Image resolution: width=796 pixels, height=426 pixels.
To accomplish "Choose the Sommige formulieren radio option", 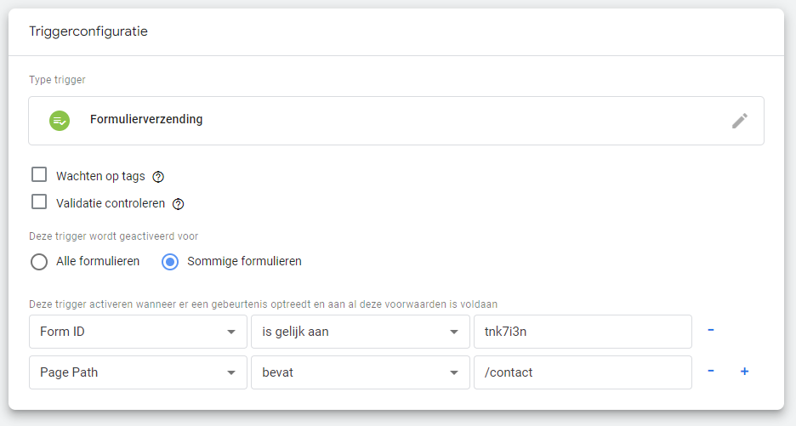I will pyautogui.click(x=170, y=262).
